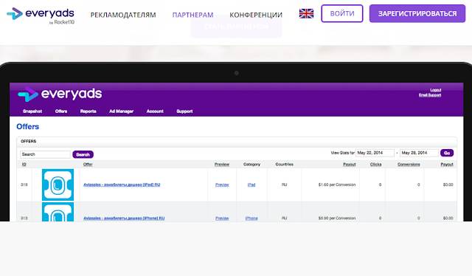This screenshot has height=276, width=472.
Task: Switch to the Reports tab
Action: pyautogui.click(x=88, y=111)
